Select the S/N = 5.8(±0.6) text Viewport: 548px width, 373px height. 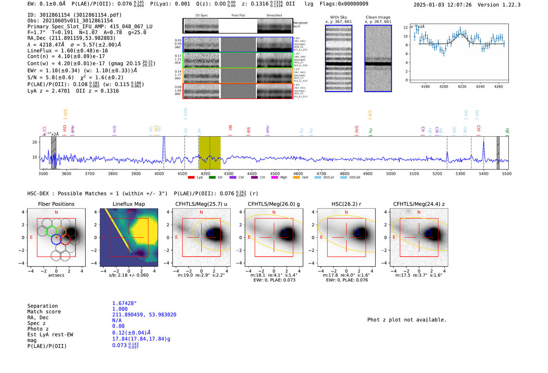pyautogui.click(x=50, y=77)
